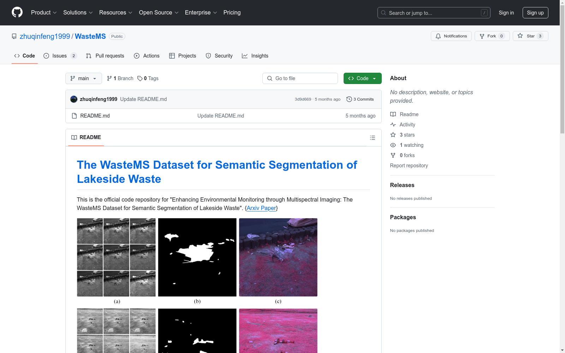Open the Activity link in About

pos(403,125)
